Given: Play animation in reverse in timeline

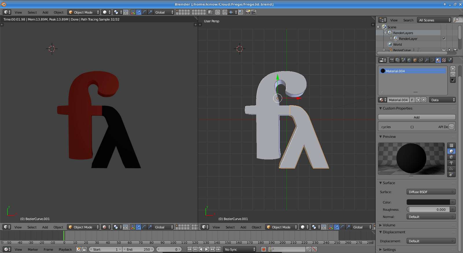Looking at the screenshot, I should click(201, 249).
